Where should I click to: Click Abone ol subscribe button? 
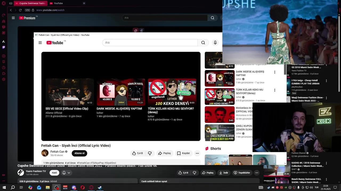click(79, 153)
